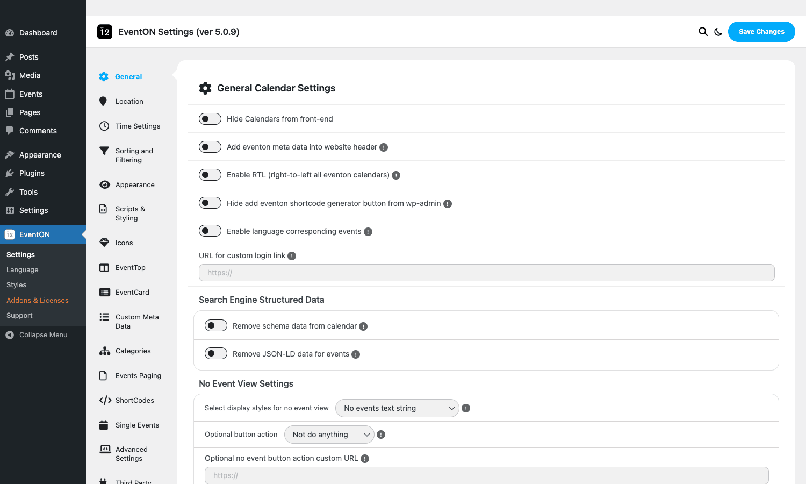
Task: Click info icon beside Remove JSON-LD data option
Action: tap(356, 354)
